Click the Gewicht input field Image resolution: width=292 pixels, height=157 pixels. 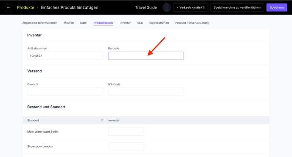coord(65,92)
